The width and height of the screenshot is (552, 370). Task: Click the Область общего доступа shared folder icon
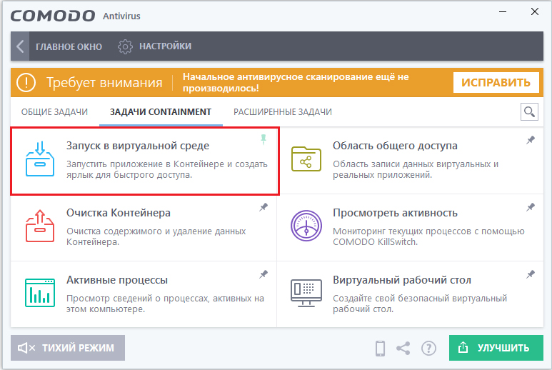[306, 159]
